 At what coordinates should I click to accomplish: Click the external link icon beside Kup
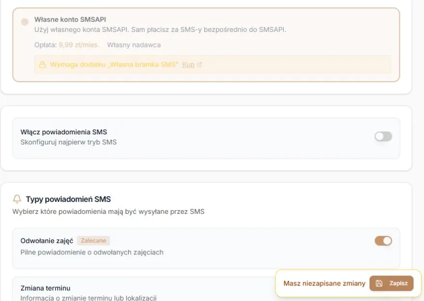point(199,65)
